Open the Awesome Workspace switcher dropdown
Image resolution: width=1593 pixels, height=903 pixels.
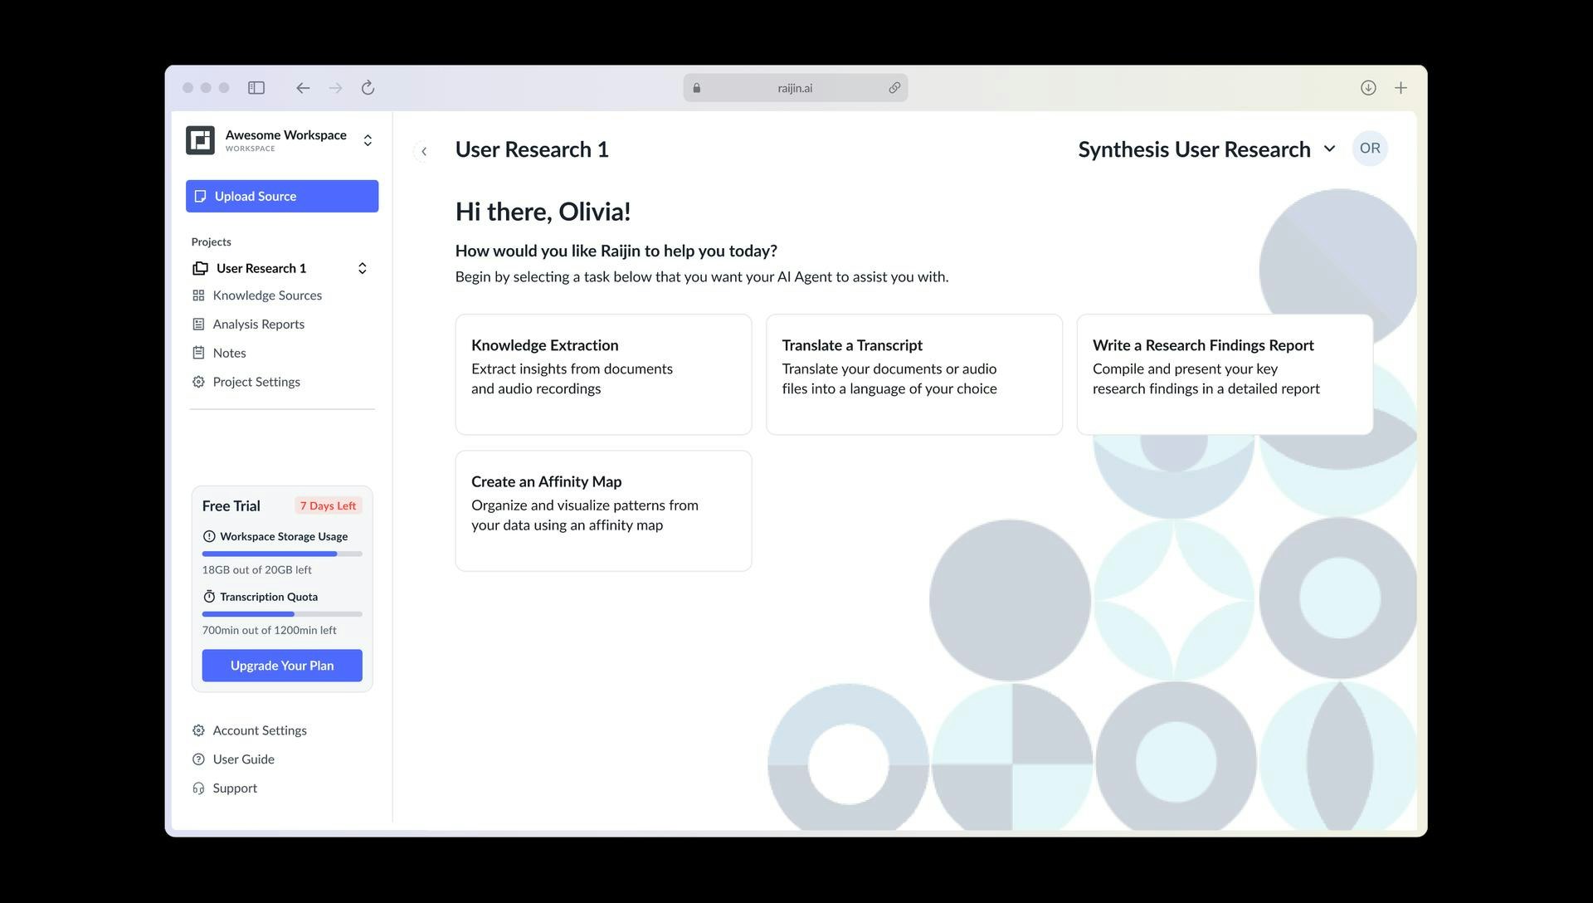368,140
